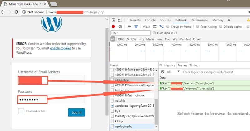Click the frames regex filter field
The height and width of the screenshot is (131, 250).
pos(208,72)
